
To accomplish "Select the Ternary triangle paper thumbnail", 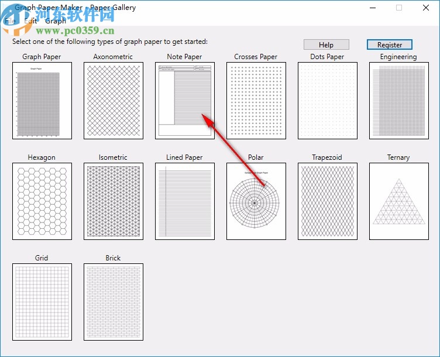I will tap(399, 201).
